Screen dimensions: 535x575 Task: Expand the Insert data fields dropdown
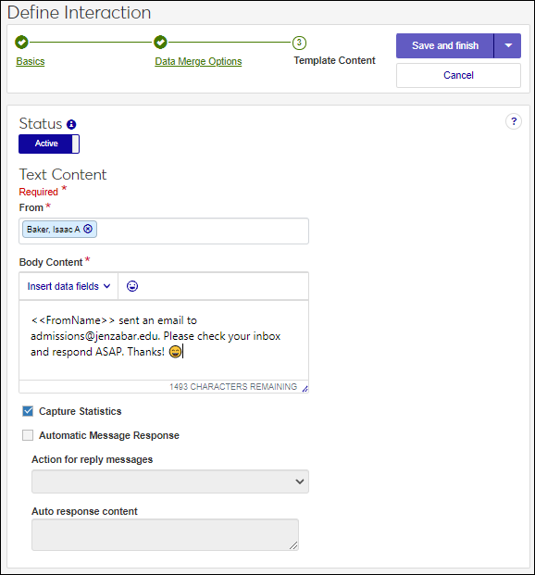pyautogui.click(x=68, y=286)
